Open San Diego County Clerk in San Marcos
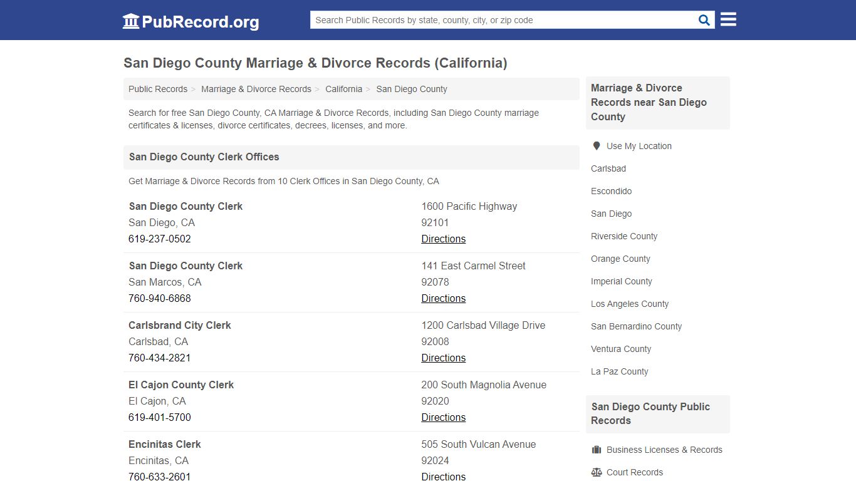 click(x=185, y=266)
